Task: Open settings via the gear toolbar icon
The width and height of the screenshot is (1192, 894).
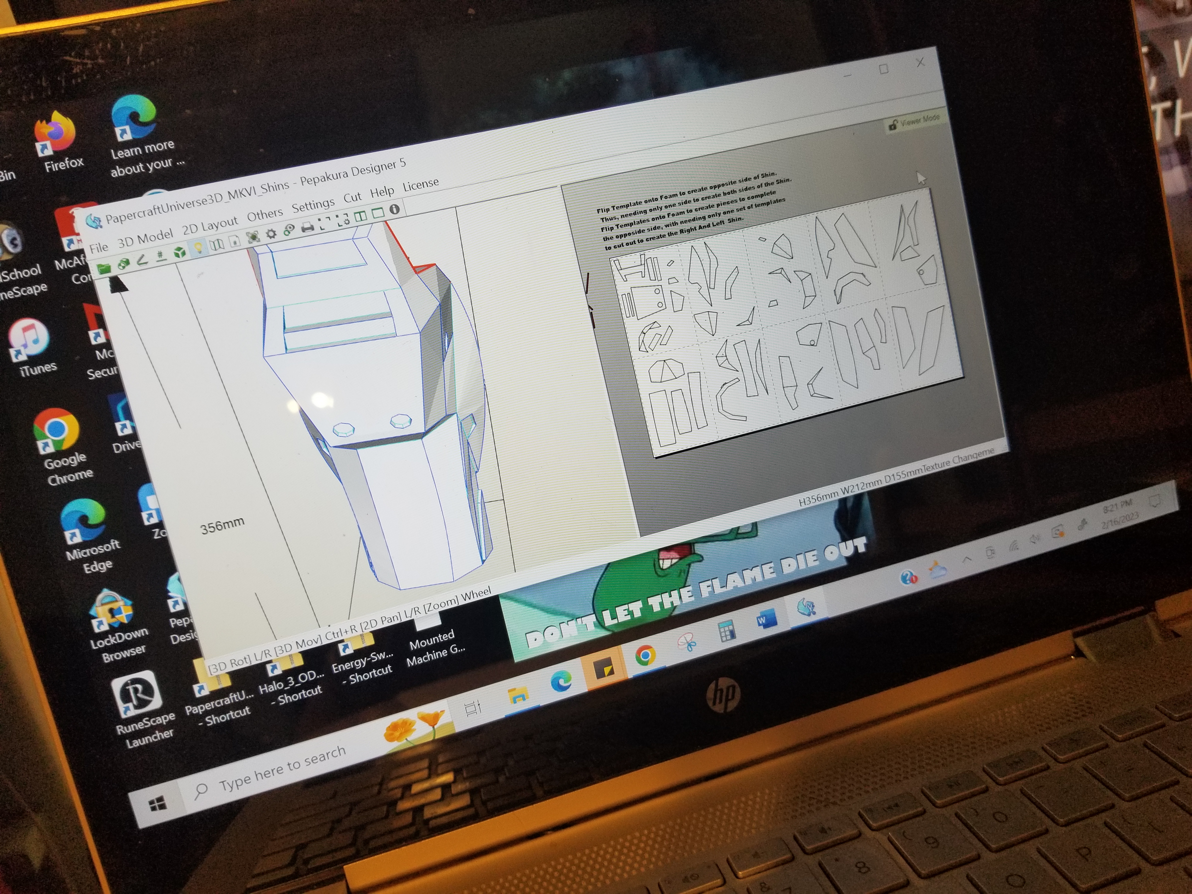Action: click(x=271, y=233)
